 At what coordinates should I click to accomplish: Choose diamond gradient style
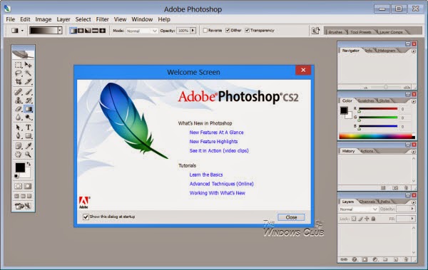(x=103, y=31)
